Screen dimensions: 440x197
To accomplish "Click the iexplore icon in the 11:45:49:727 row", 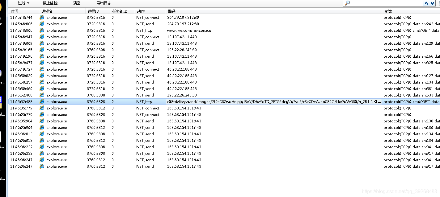I will click(42, 69).
